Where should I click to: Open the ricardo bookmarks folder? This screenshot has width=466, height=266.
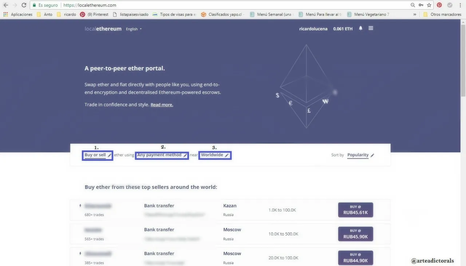(66, 15)
